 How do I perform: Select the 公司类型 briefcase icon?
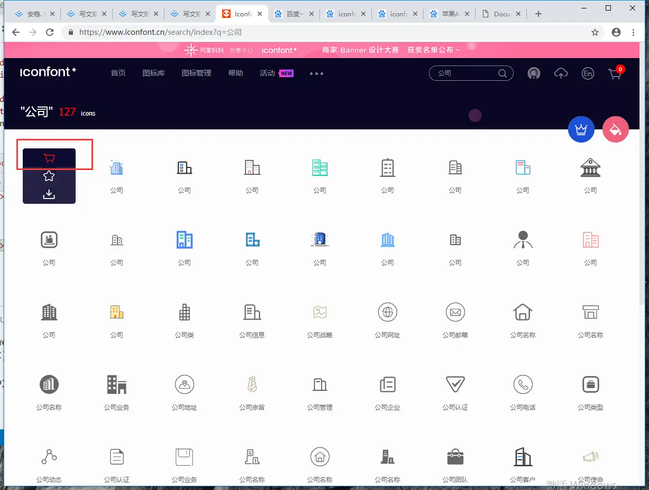tap(590, 385)
